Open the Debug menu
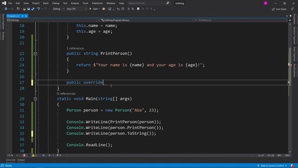Viewport: 298px width, 168px height. [56, 3]
